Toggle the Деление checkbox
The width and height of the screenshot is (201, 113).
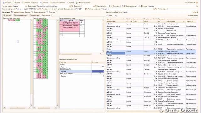[x=32, y=12]
